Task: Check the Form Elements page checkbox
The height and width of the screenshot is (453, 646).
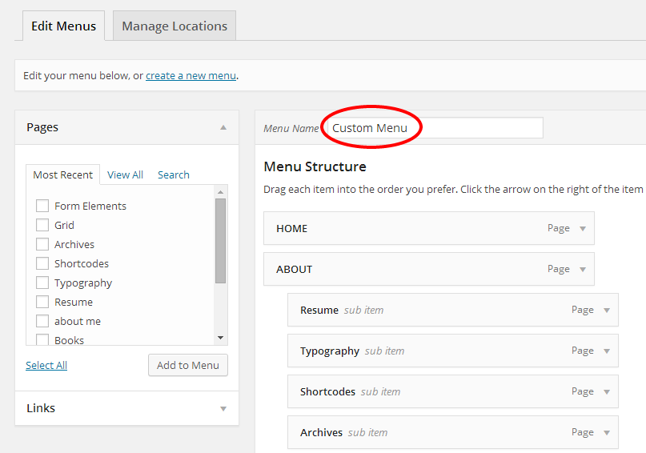Action: tap(42, 206)
